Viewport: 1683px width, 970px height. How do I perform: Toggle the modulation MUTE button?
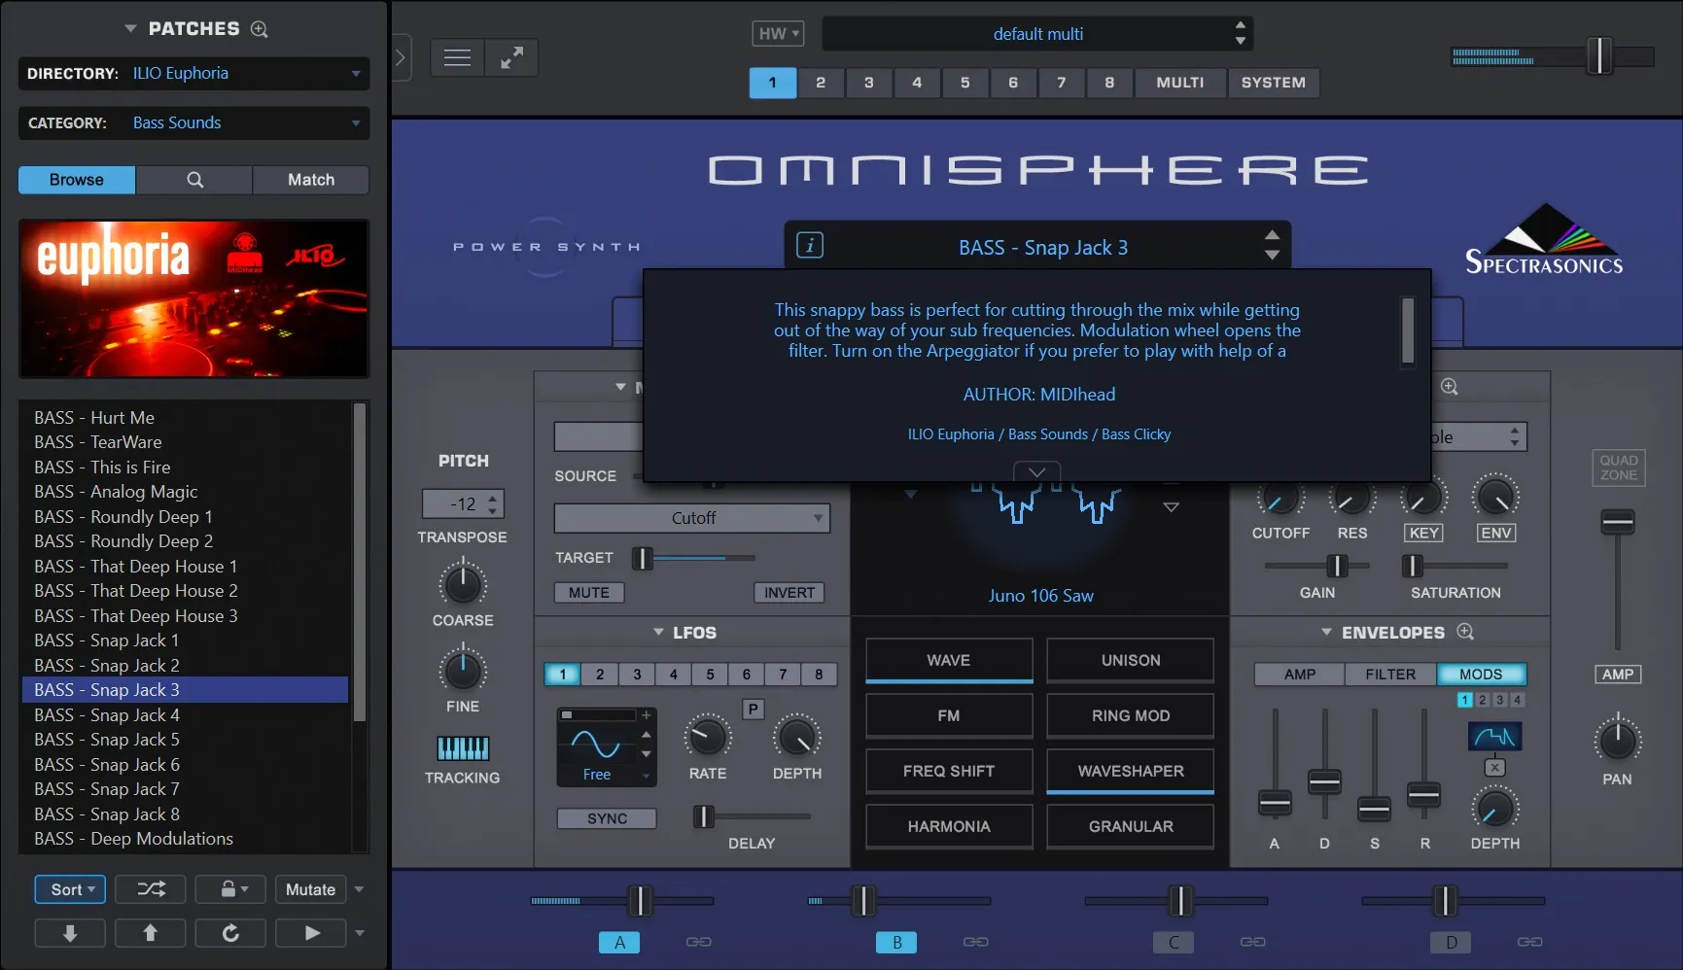[589, 593]
